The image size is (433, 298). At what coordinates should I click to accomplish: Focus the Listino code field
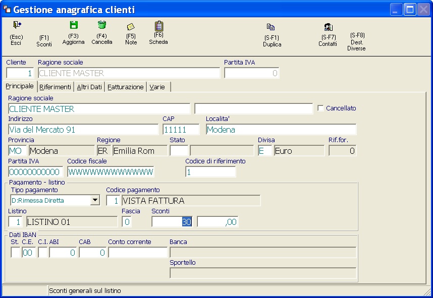pyautogui.click(x=16, y=222)
